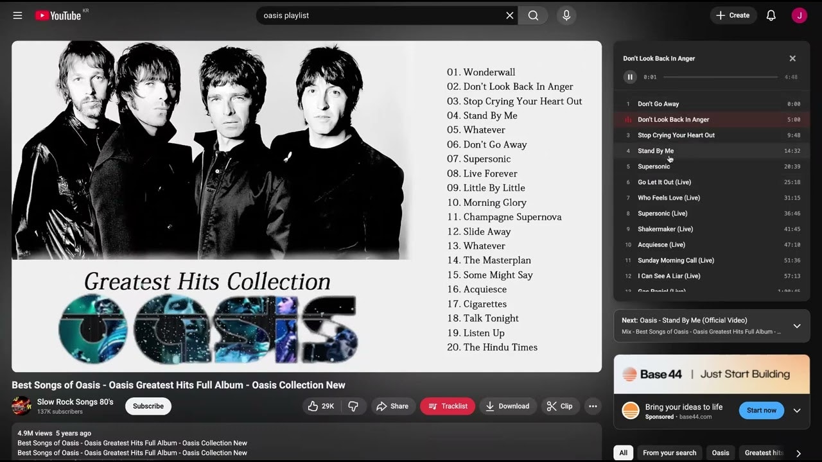The height and width of the screenshot is (462, 822).
Task: Pause the tracklist playback
Action: (x=630, y=77)
